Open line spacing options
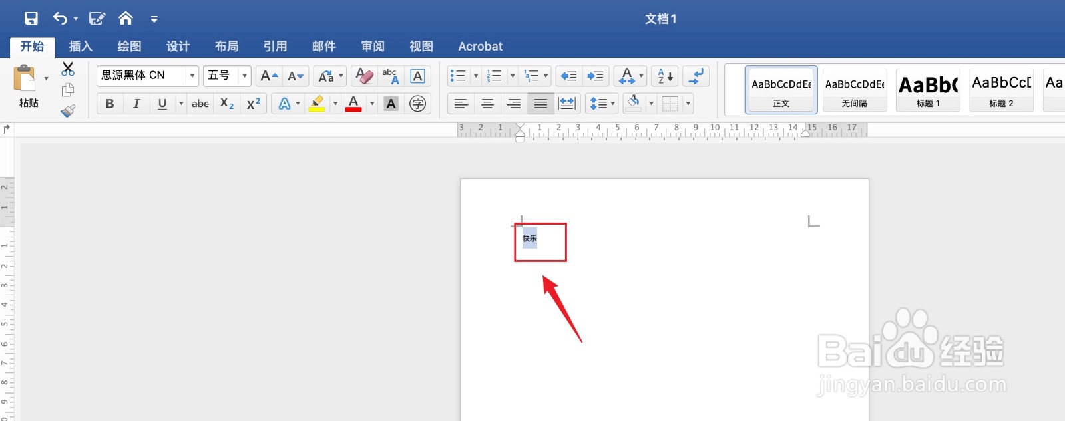 tap(602, 104)
